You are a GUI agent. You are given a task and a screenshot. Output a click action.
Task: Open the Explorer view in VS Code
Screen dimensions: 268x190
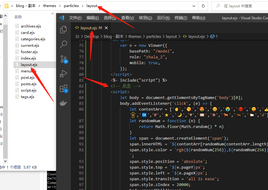tap(63, 30)
